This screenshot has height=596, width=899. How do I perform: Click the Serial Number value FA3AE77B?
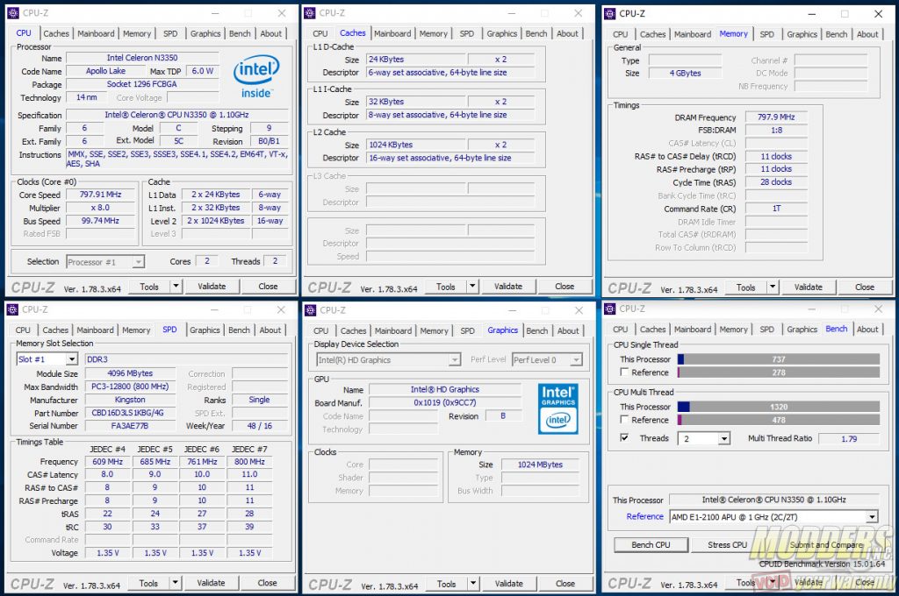coord(130,426)
